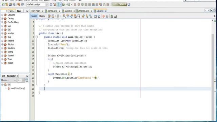Switch to GUI.java editor tab

(x=68, y=11)
